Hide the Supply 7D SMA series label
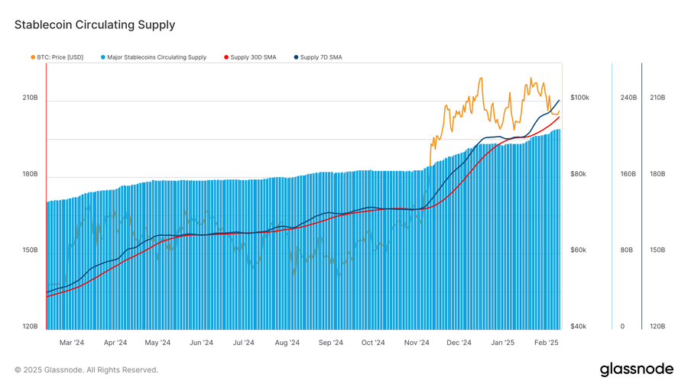 pyautogui.click(x=321, y=57)
